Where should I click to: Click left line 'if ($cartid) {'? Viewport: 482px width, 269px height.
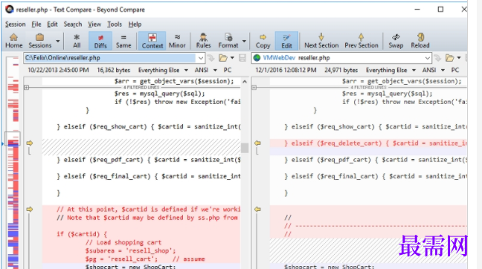(x=82, y=234)
